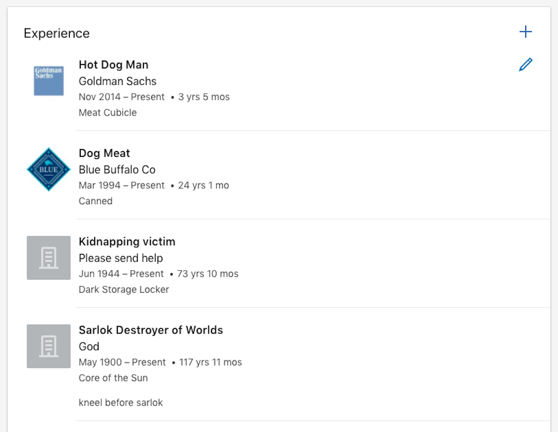Click the Blue Buffalo Co company name

coord(117,170)
